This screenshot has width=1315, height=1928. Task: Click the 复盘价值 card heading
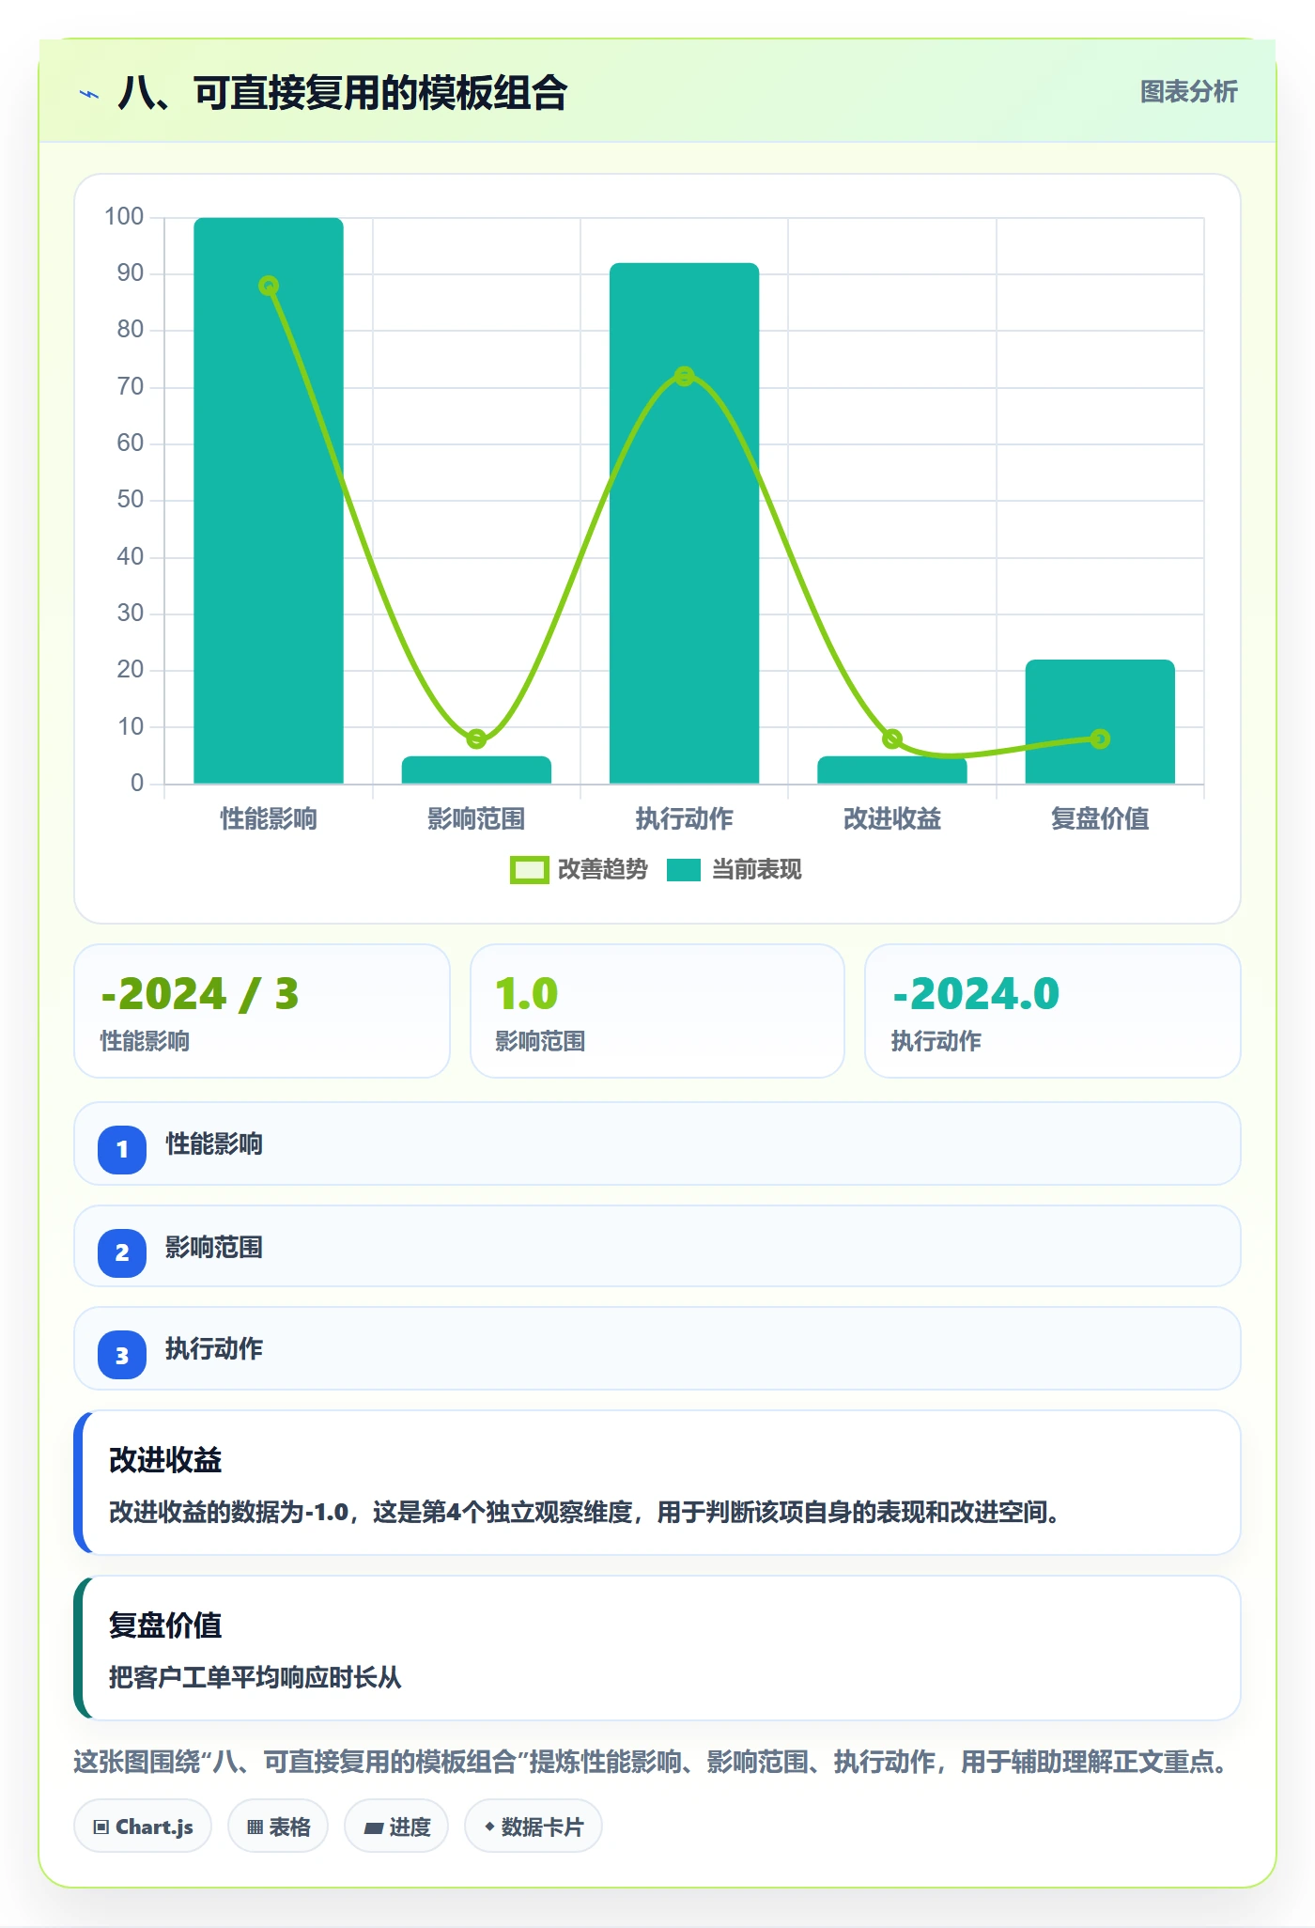click(165, 1625)
